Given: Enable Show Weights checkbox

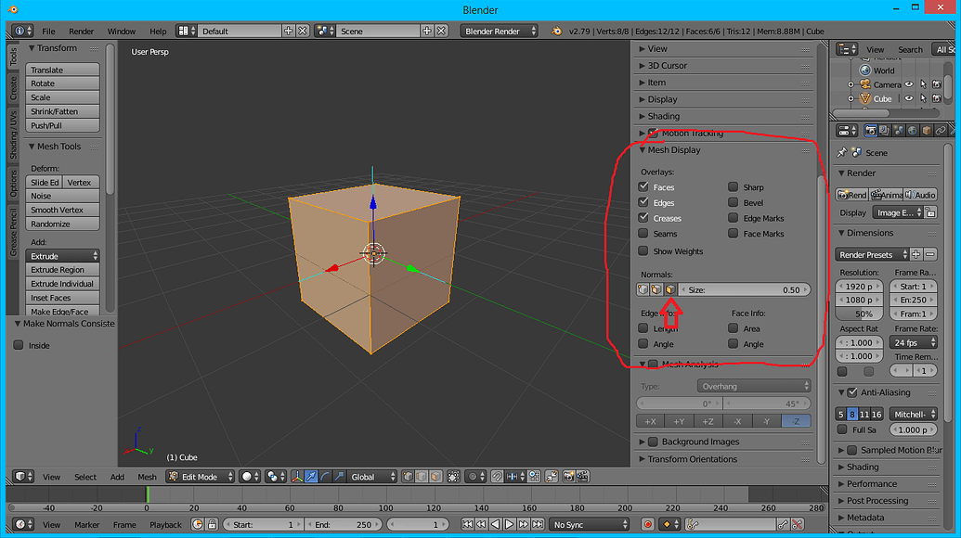Looking at the screenshot, I should (x=643, y=251).
